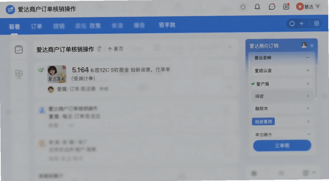Image resolution: width=329 pixels, height=181 pixels.
Task: Click the blue app logo beside the title
Action: (10, 9)
